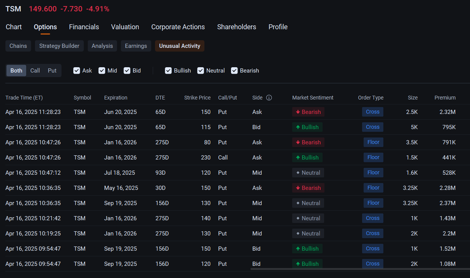
Task: Click the 140 strike price cell
Action: (206, 218)
